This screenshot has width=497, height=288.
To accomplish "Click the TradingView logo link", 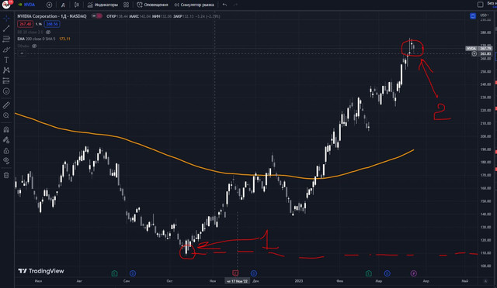I will [x=41, y=271].
